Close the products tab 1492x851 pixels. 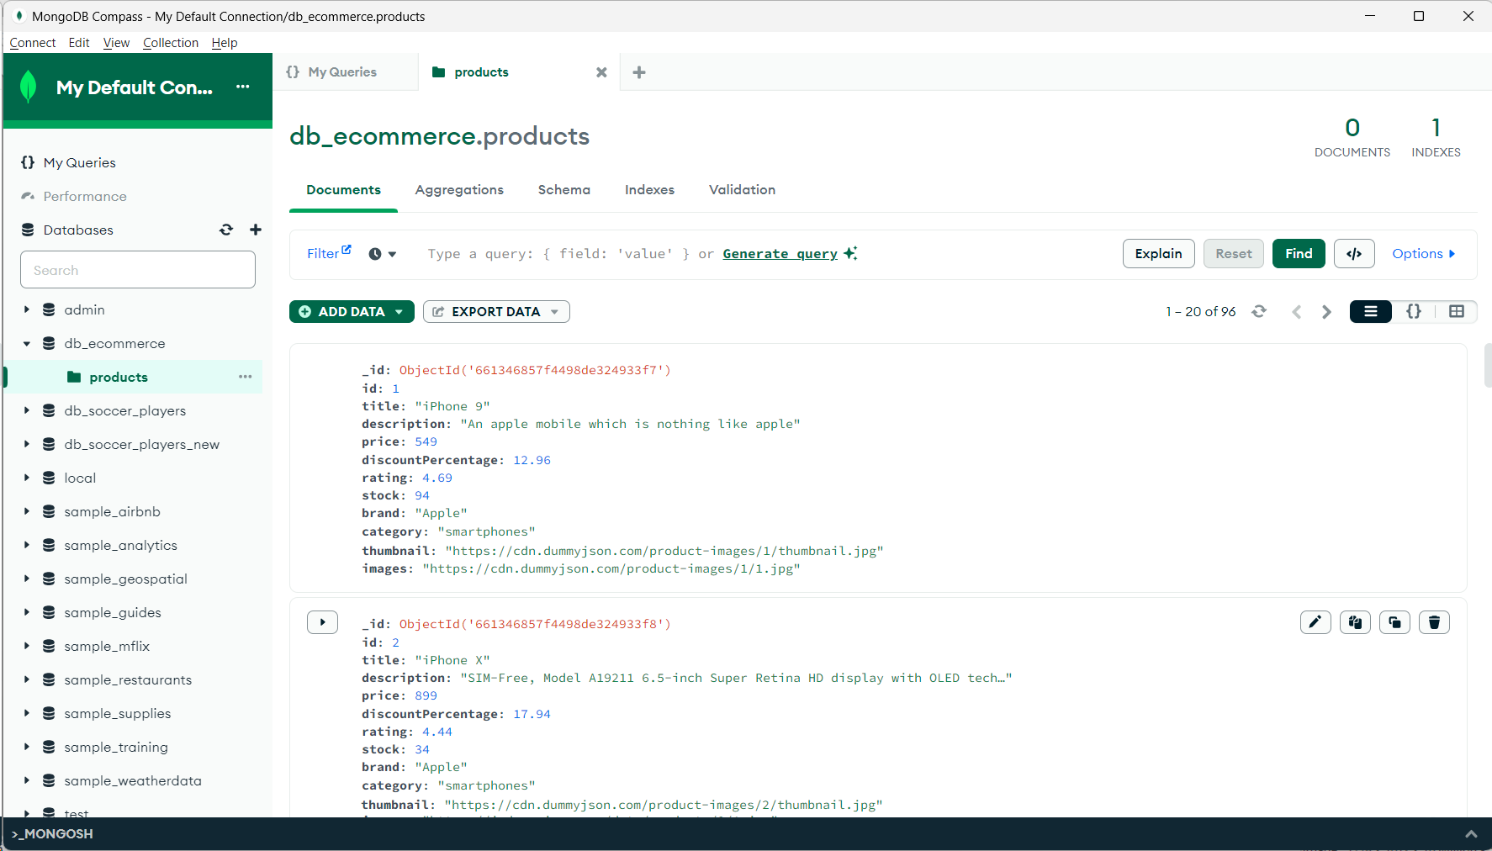[601, 72]
